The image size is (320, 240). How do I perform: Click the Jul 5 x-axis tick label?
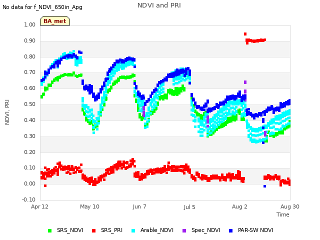click(189, 207)
